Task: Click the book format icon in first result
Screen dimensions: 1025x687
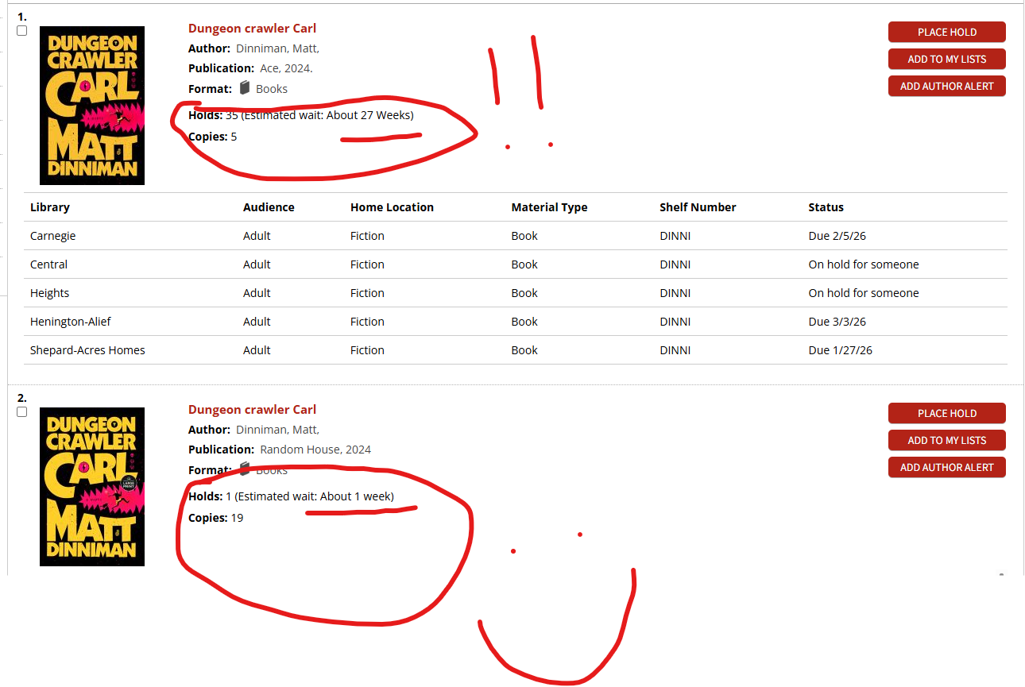Action: [x=245, y=88]
